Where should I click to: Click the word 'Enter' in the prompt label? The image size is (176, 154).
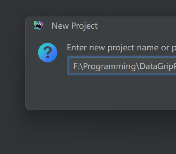pos(77,47)
